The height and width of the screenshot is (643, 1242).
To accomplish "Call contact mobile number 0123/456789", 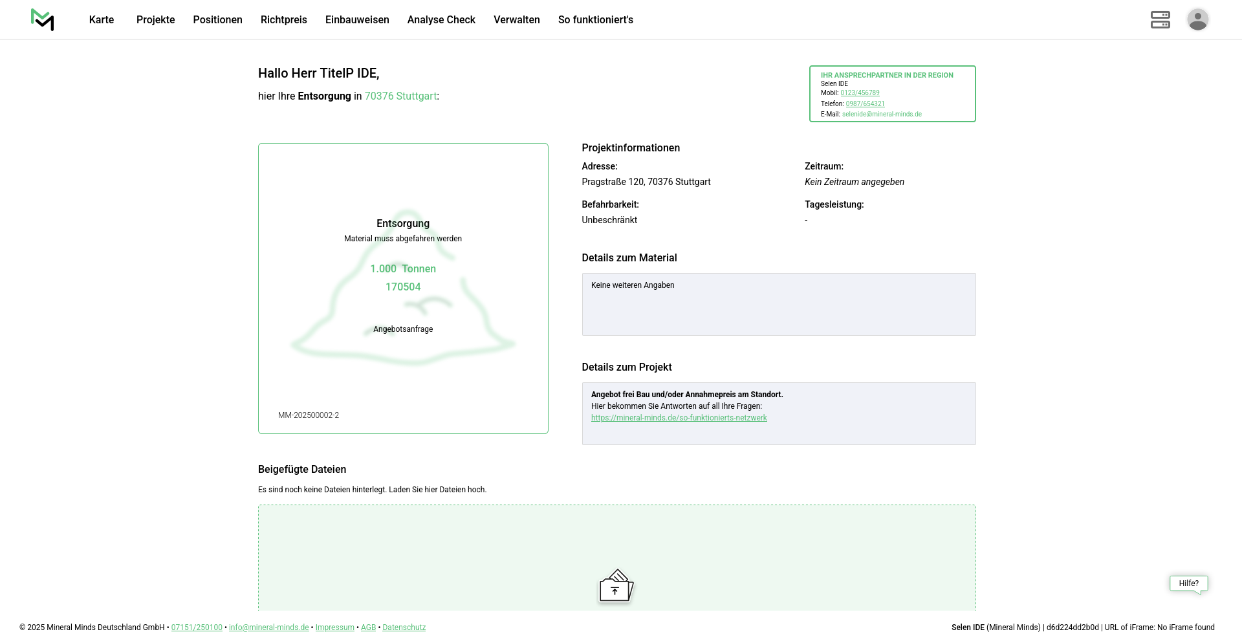I will [860, 93].
